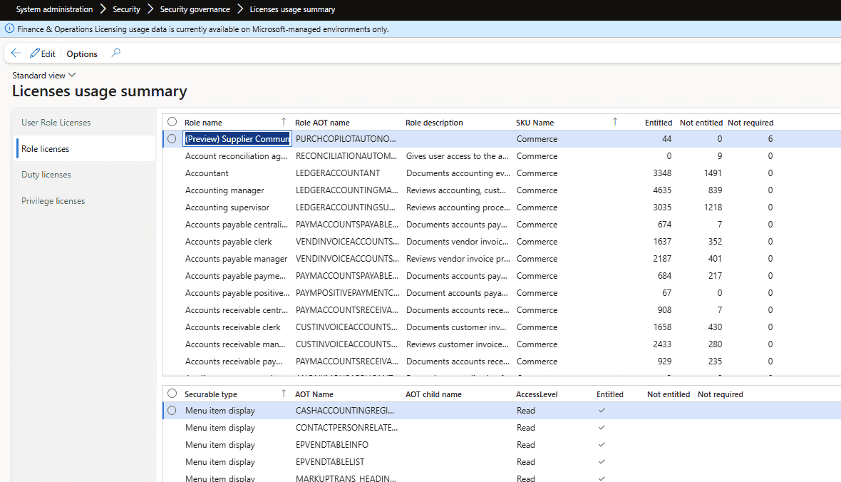This screenshot has width=841, height=482.
Task: Click the Edit pencil icon
Action: tap(35, 53)
